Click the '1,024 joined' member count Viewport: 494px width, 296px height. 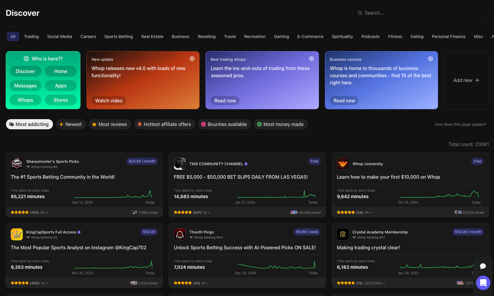pos(148,283)
